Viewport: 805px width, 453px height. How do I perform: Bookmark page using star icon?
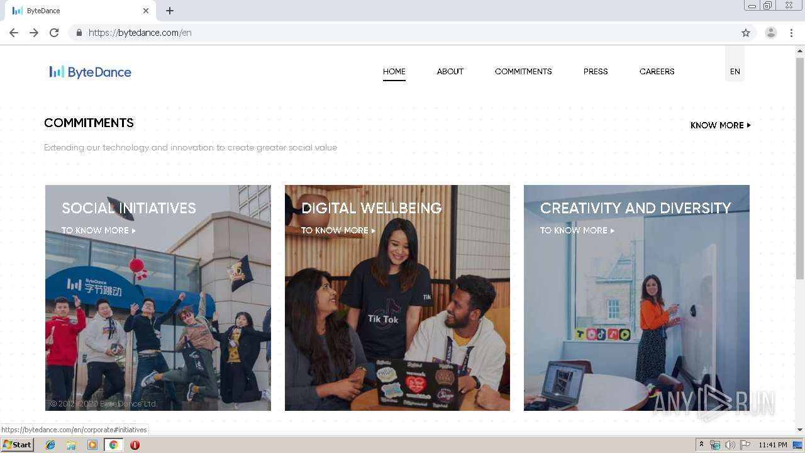[746, 33]
